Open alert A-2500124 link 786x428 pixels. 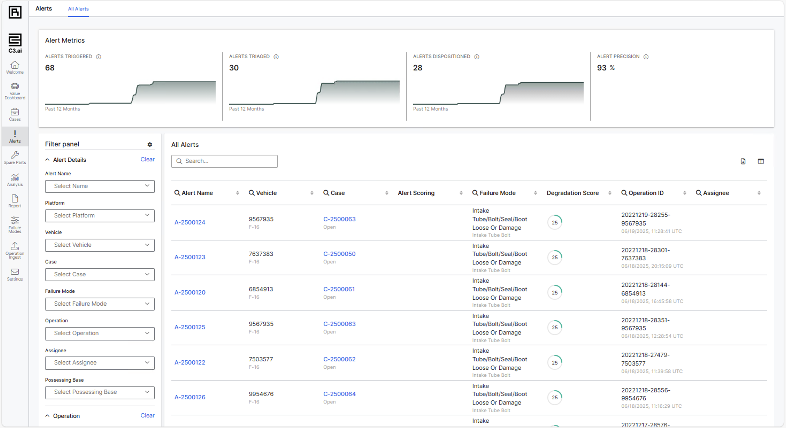pyautogui.click(x=189, y=222)
